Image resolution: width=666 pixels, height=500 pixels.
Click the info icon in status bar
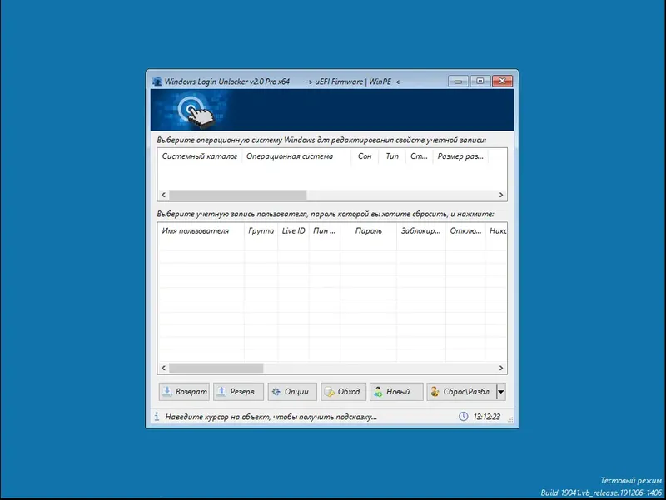pyautogui.click(x=157, y=416)
